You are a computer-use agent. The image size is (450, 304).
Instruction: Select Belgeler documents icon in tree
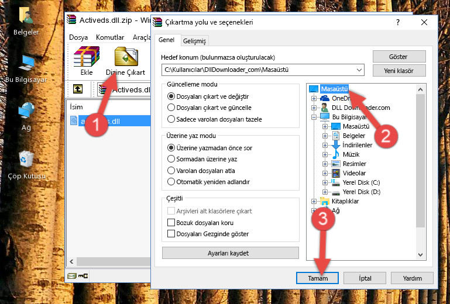click(335, 136)
